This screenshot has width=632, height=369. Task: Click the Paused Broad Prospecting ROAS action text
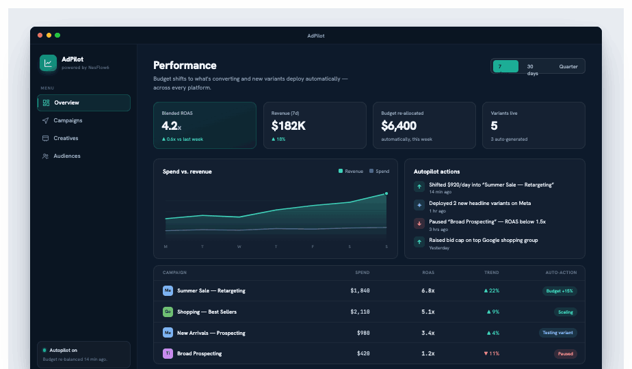click(487, 222)
